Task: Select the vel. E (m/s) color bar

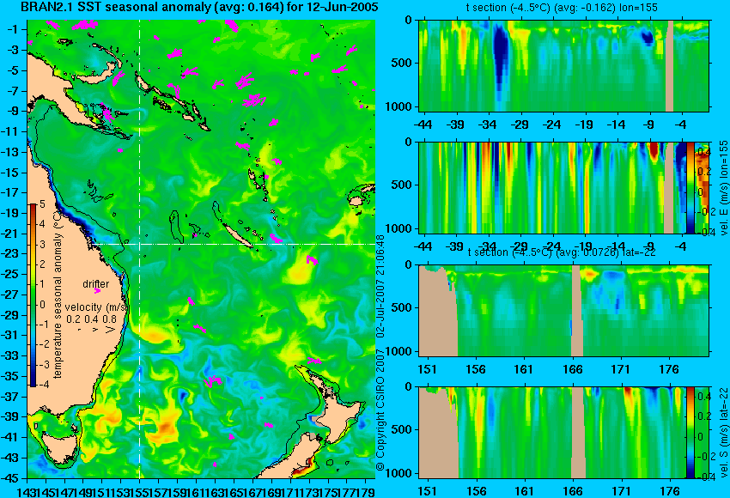Action: coord(690,187)
